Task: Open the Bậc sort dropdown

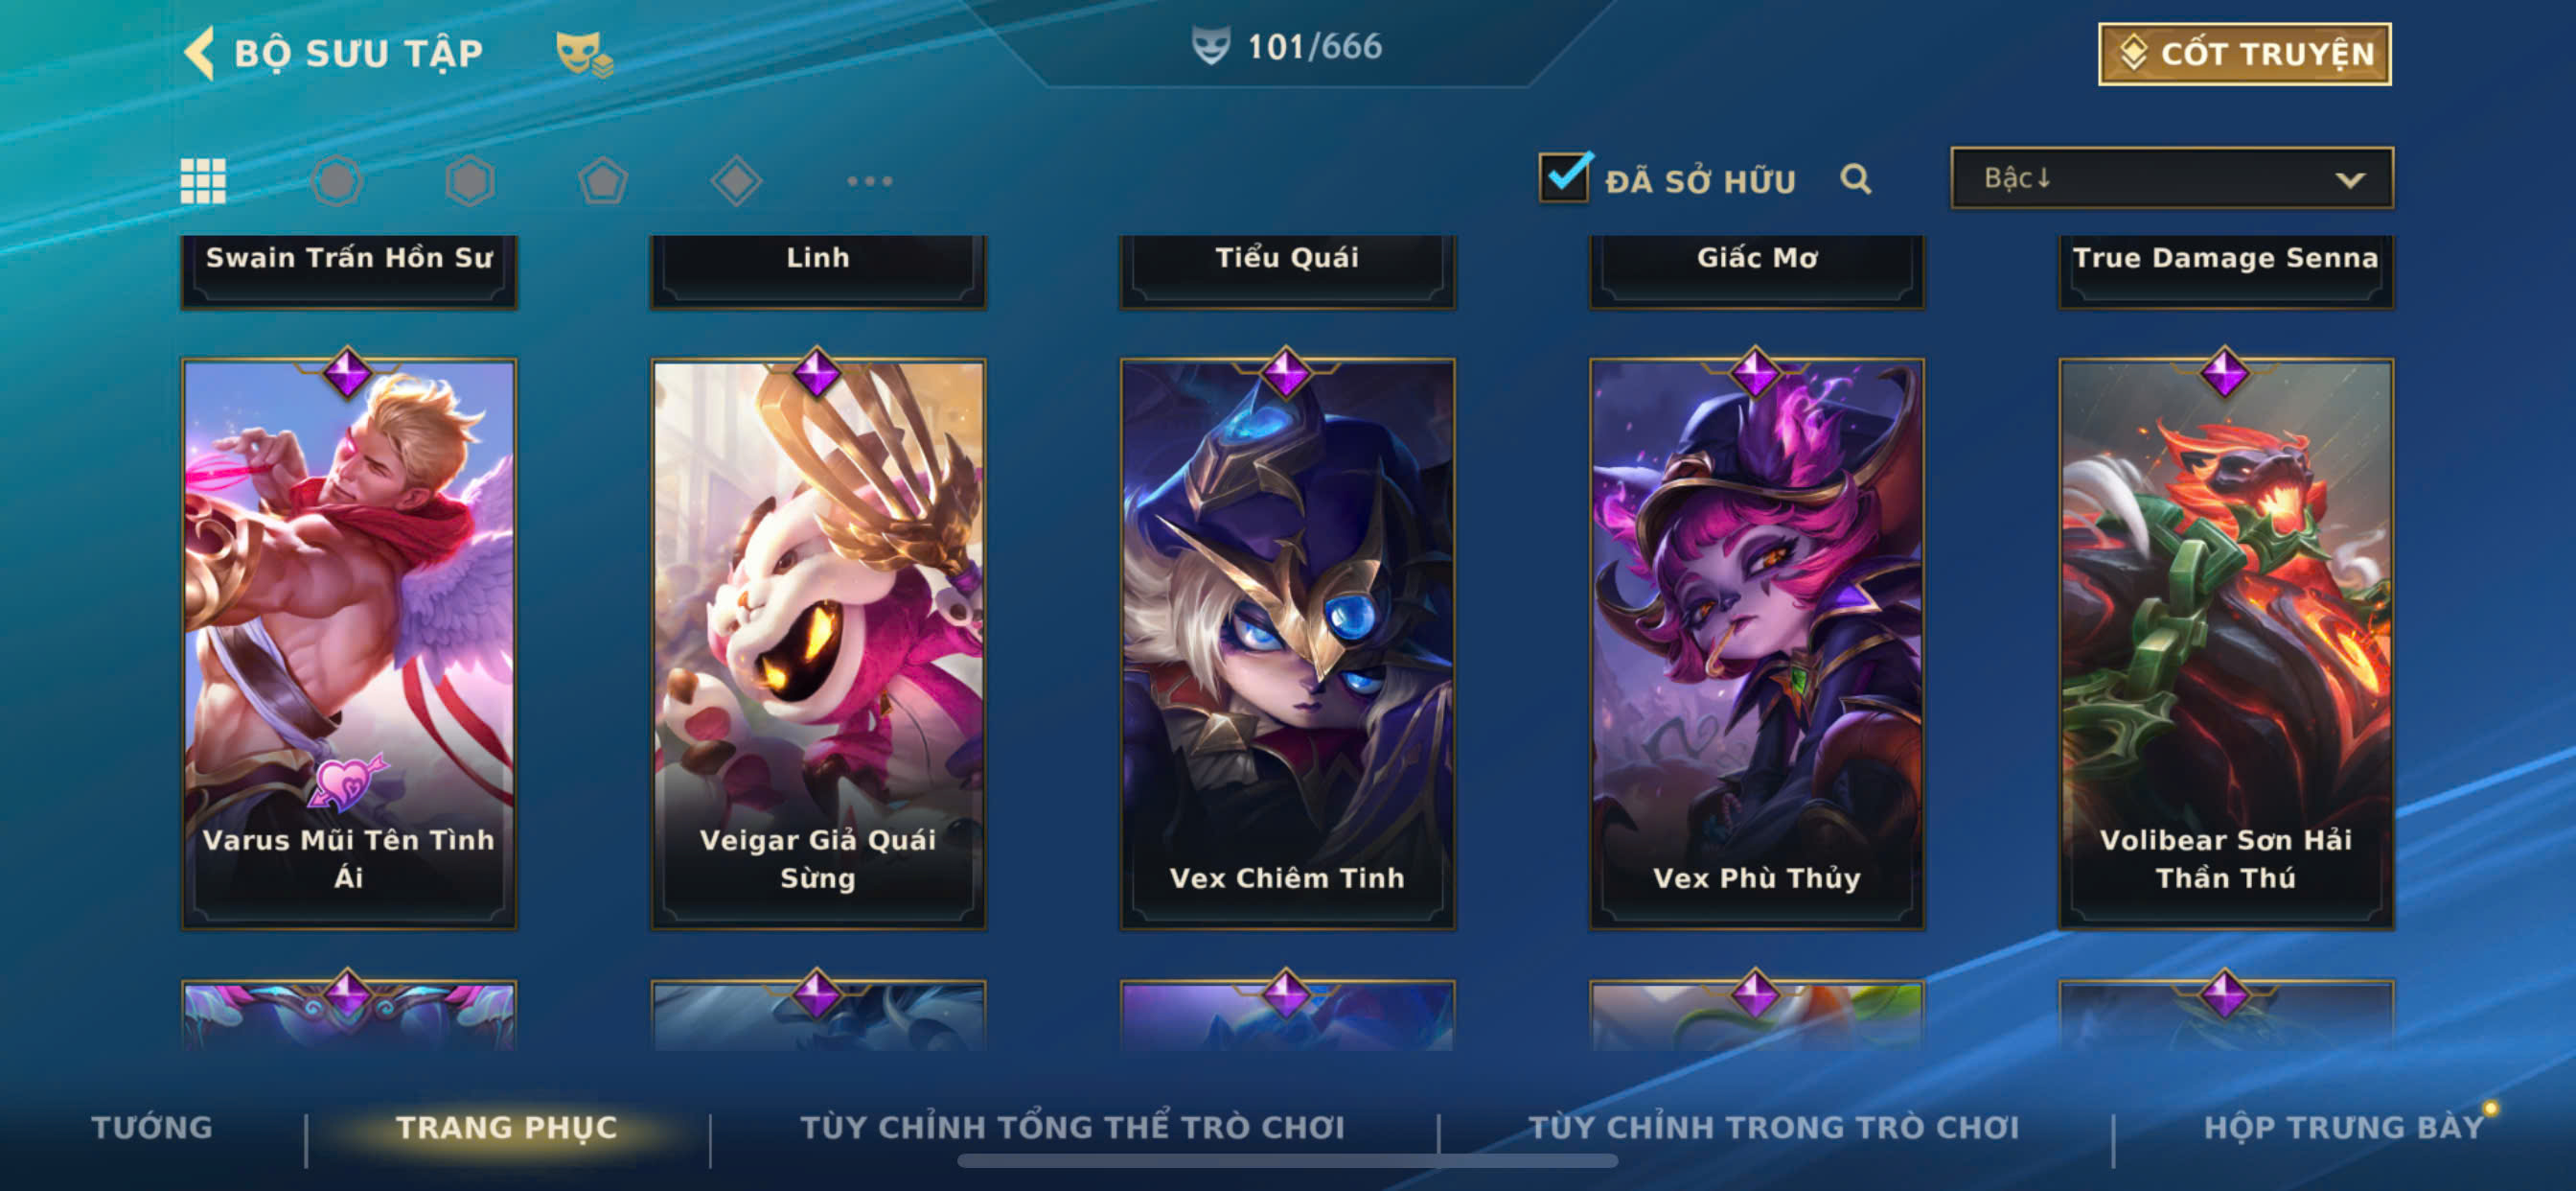Action: [x=2171, y=178]
